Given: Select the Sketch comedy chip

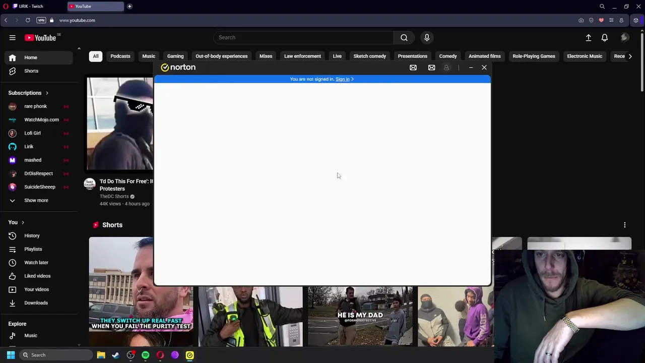Looking at the screenshot, I should tap(370, 56).
